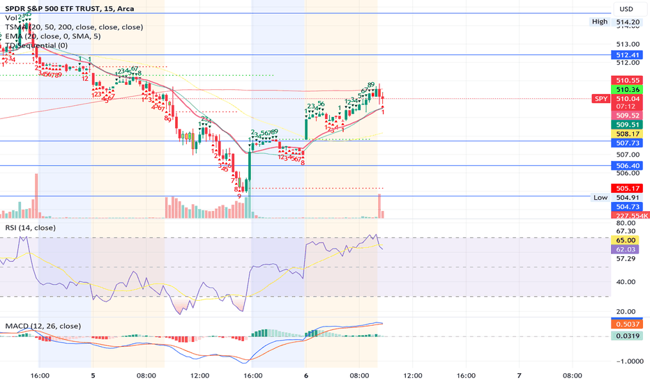Click the 20.00 RSI scale value
Image resolution: width=650 pixels, height=383 pixels.
pyautogui.click(x=626, y=311)
